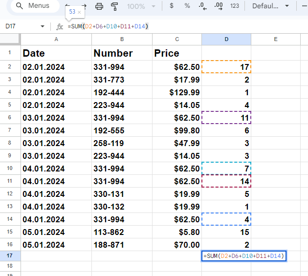Select cell D6 with value 11
This screenshot has height=276, width=308.
pos(226,118)
